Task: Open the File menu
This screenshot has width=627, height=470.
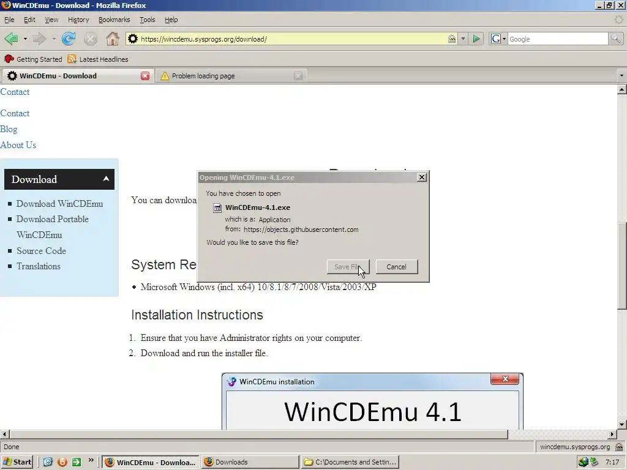Action: click(x=9, y=20)
